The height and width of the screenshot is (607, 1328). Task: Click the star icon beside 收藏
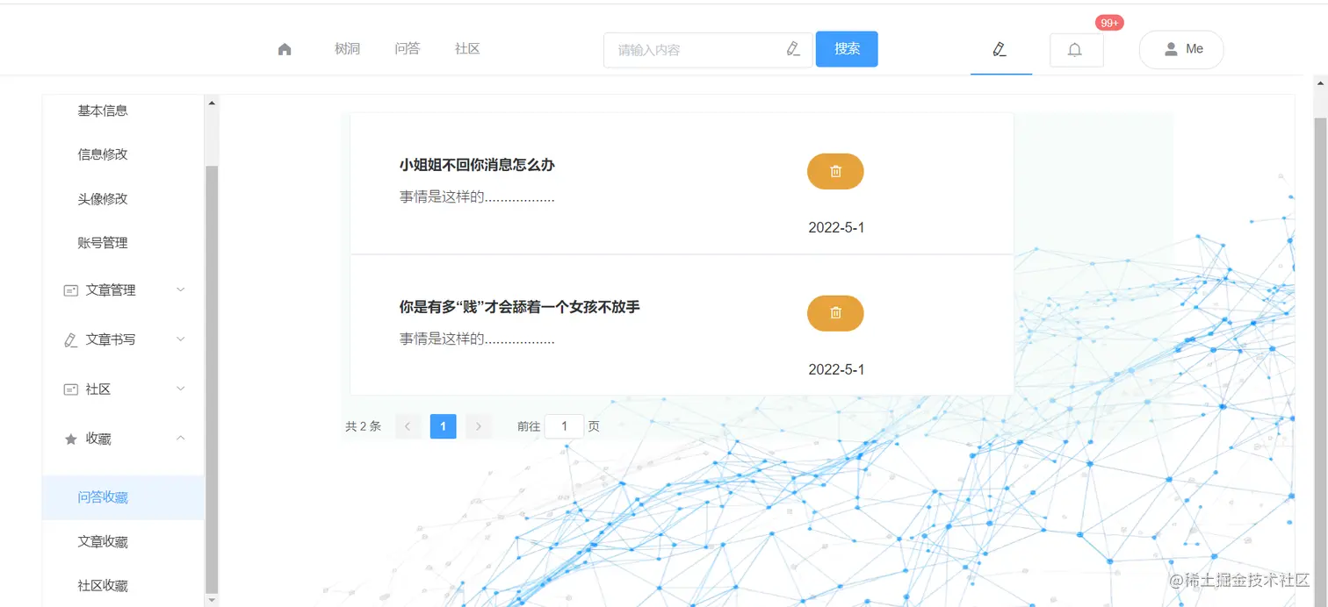click(70, 438)
